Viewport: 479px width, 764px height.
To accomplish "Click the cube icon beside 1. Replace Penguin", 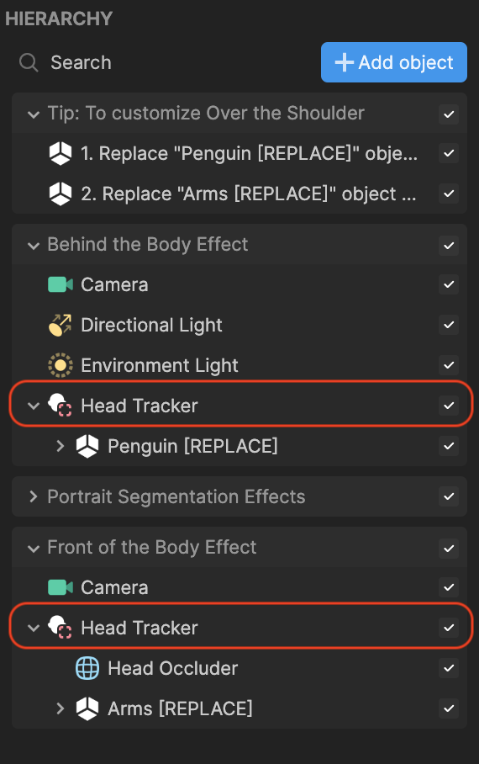I will pos(61,153).
